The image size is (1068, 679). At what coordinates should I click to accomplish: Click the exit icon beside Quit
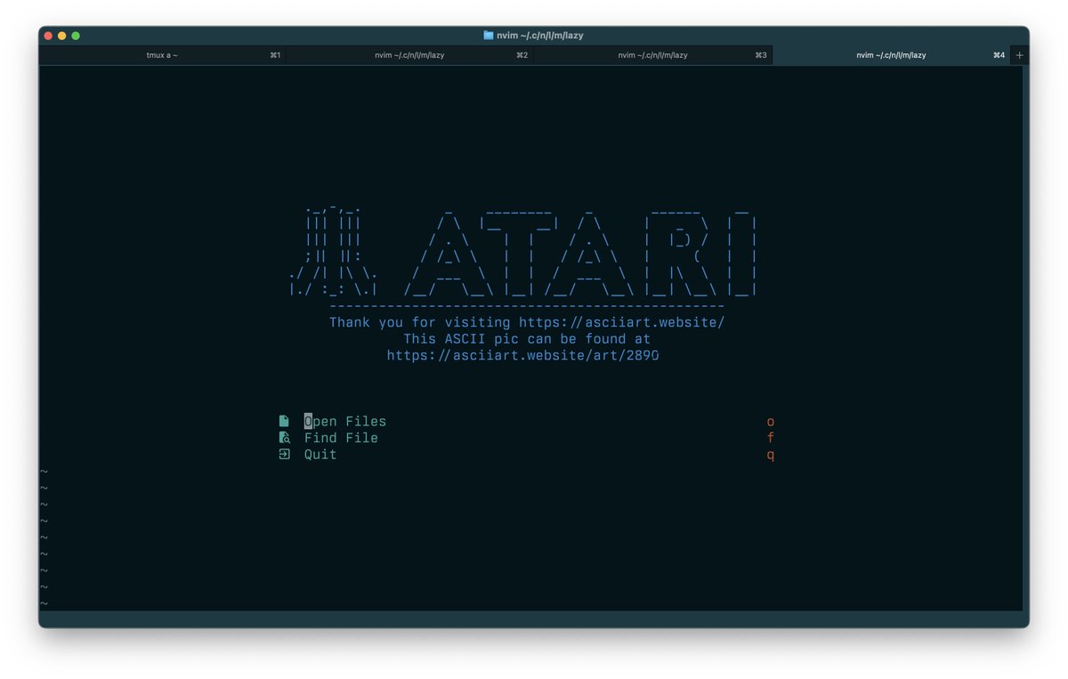coord(284,454)
